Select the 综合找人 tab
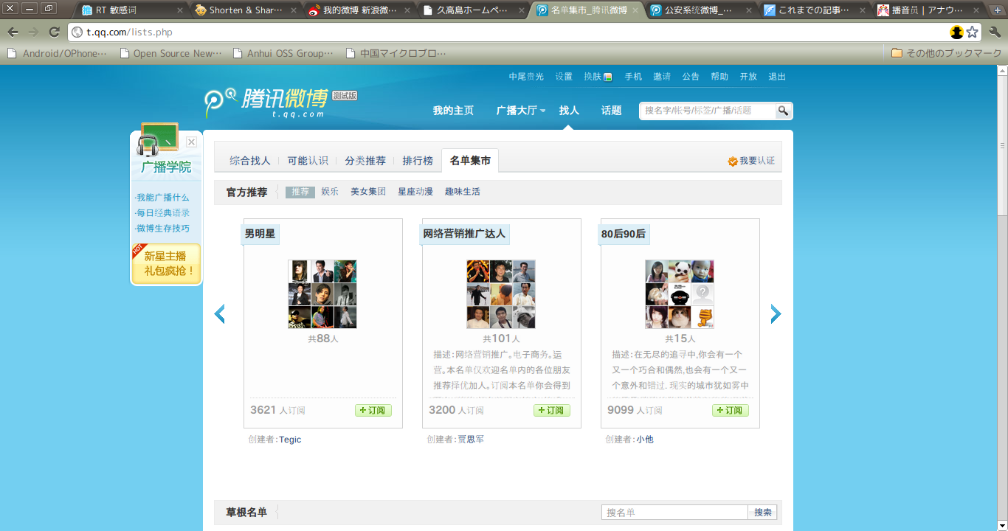The height and width of the screenshot is (531, 1008). coord(250,161)
